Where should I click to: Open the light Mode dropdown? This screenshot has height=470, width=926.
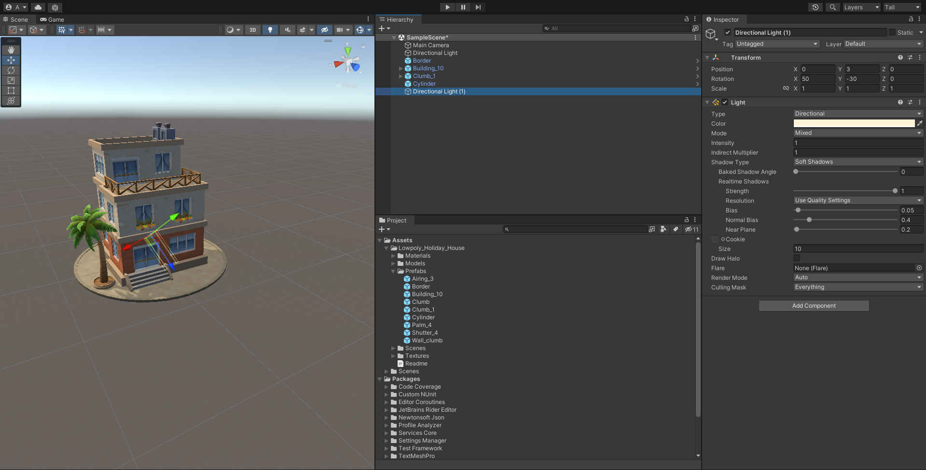[858, 133]
